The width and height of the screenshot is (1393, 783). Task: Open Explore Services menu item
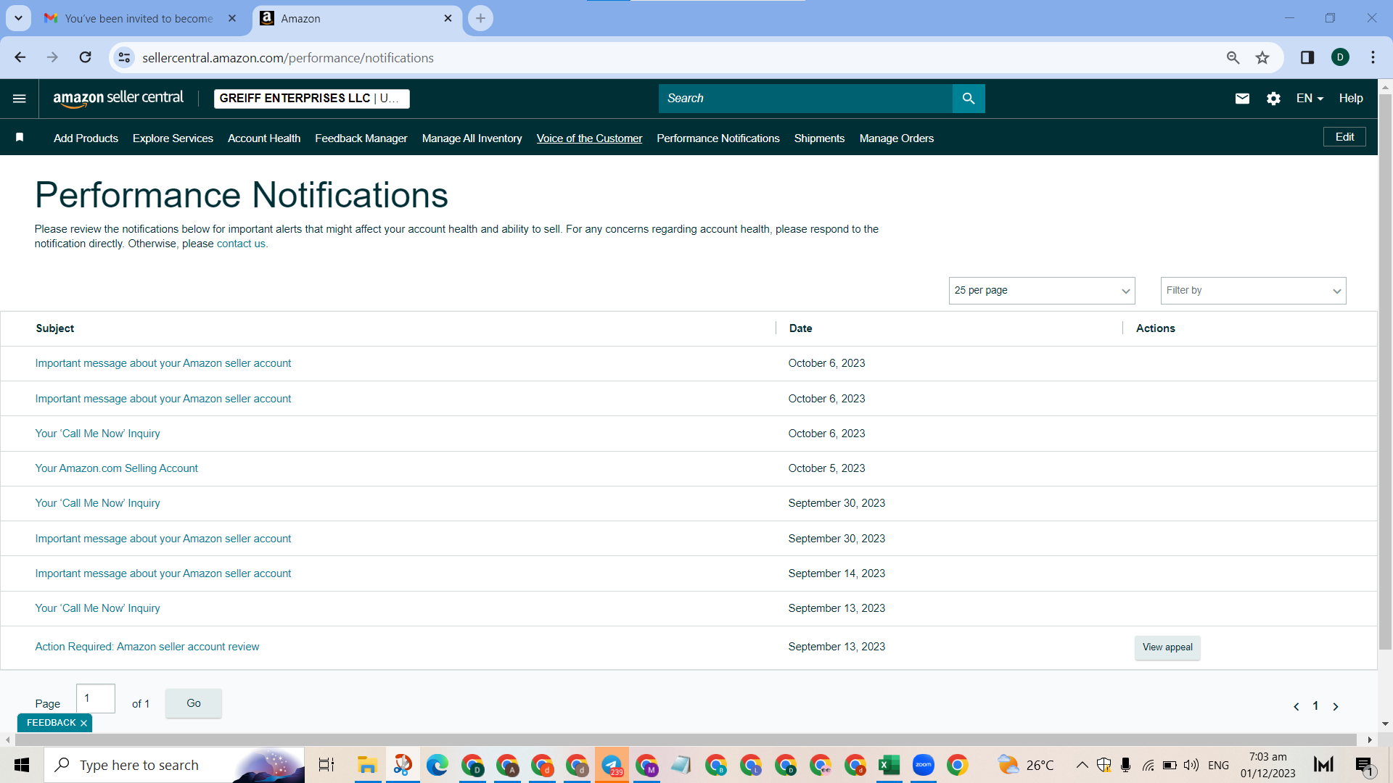point(173,138)
